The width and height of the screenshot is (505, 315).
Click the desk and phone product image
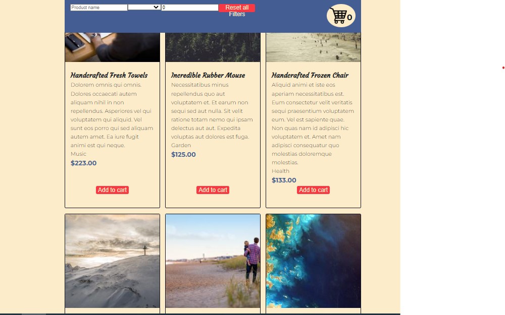click(113, 47)
